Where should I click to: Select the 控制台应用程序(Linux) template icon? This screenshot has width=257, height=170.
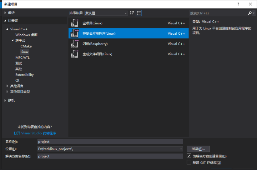[75, 33]
